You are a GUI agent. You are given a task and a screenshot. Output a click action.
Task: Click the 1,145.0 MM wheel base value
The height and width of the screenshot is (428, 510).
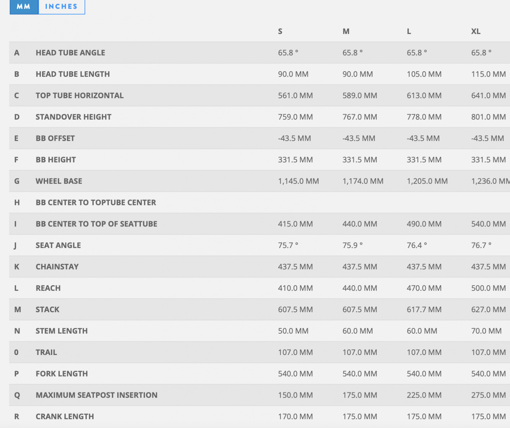click(299, 181)
